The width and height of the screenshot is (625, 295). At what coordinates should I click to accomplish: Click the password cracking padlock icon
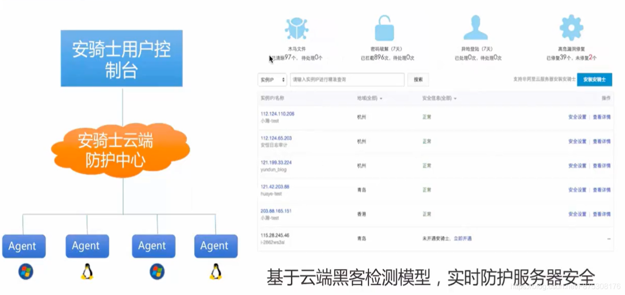(384, 28)
